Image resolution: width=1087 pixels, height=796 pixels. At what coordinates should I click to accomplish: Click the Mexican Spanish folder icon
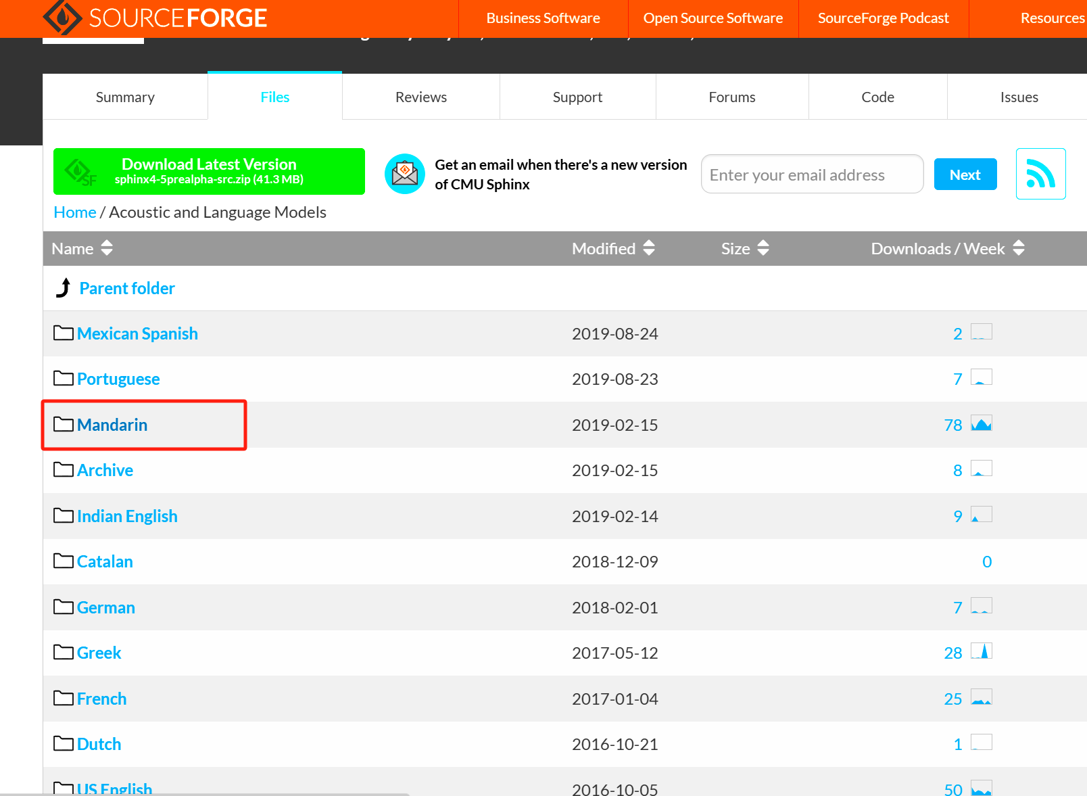[64, 333]
